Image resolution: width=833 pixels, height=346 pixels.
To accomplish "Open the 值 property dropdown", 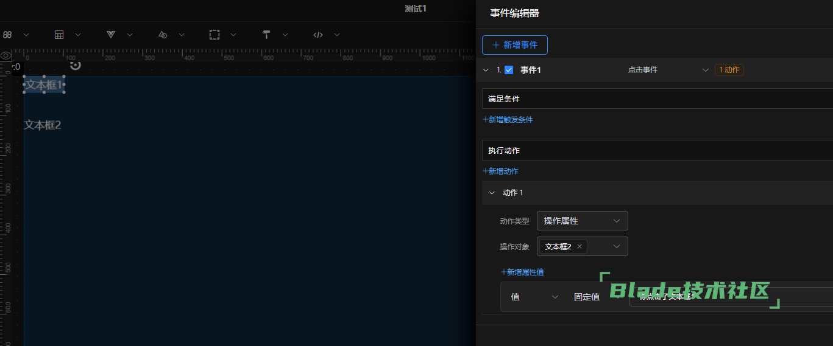I will coord(534,297).
